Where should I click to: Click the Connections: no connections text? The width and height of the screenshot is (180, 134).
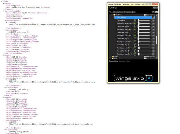tap(119, 61)
